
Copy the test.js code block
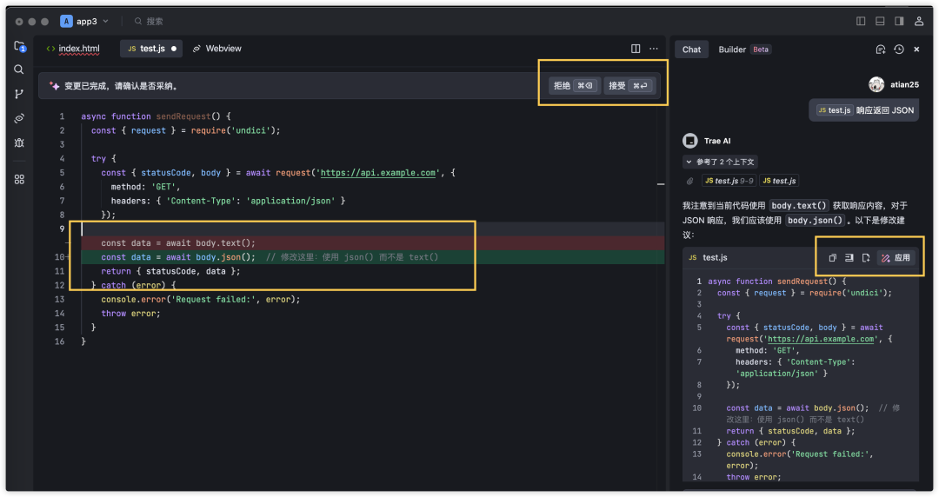click(x=832, y=257)
